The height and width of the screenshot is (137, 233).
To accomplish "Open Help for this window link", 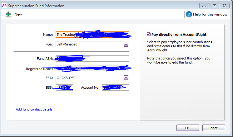I will tap(210, 14).
